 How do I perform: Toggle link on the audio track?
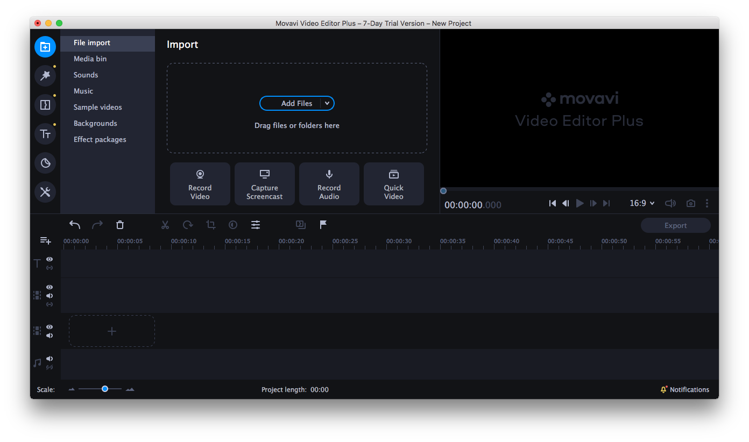(50, 367)
